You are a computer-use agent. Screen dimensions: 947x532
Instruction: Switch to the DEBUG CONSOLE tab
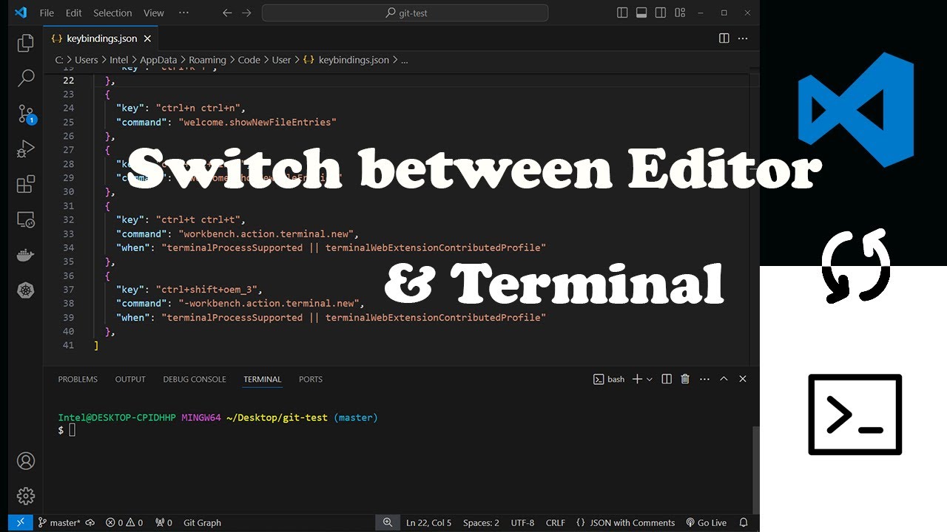(195, 379)
